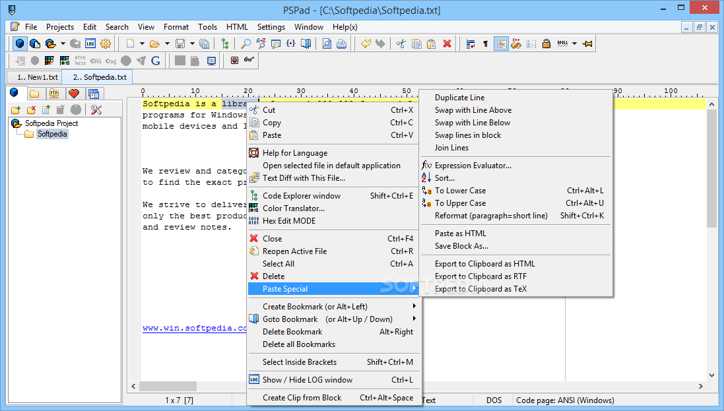Click remove folder from project icon
Screen dimensions: 724x411
32,110
